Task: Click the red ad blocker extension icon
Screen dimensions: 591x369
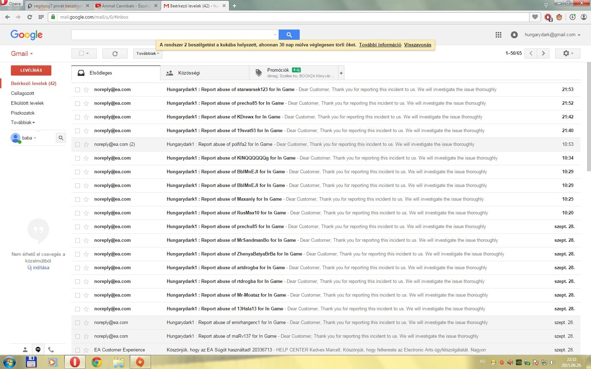Action: tap(548, 17)
